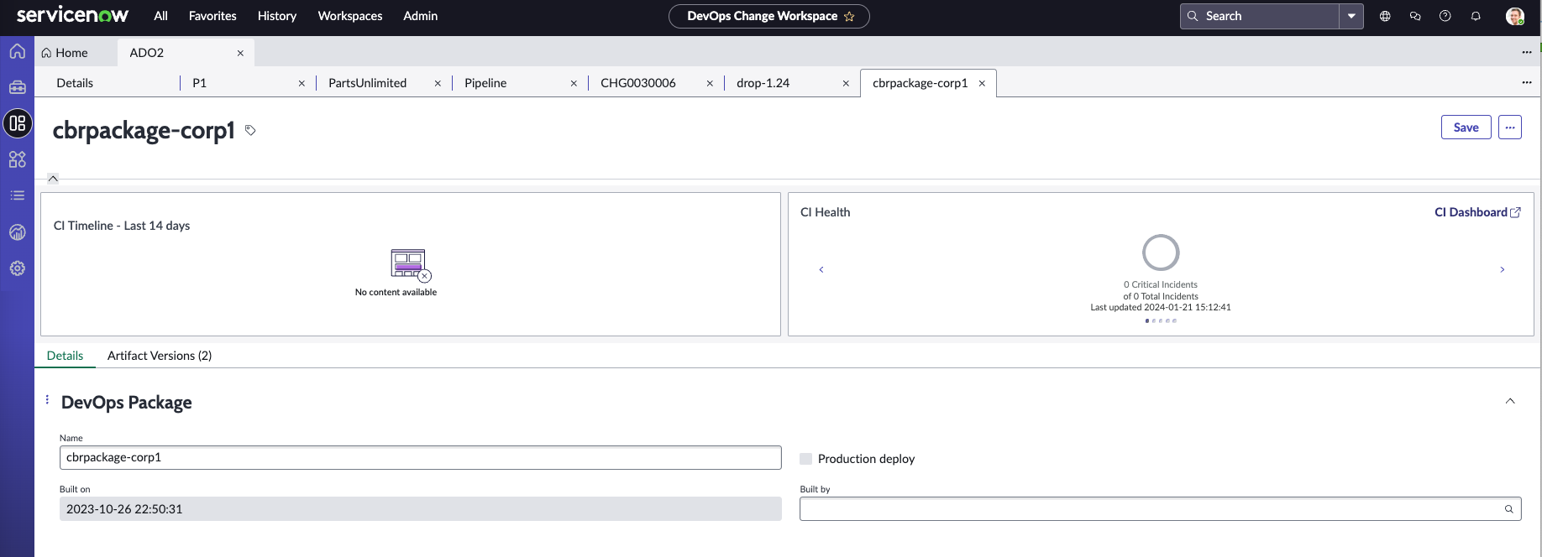The image size is (1542, 557).
Task: Open the Admin menu
Action: pyautogui.click(x=420, y=16)
